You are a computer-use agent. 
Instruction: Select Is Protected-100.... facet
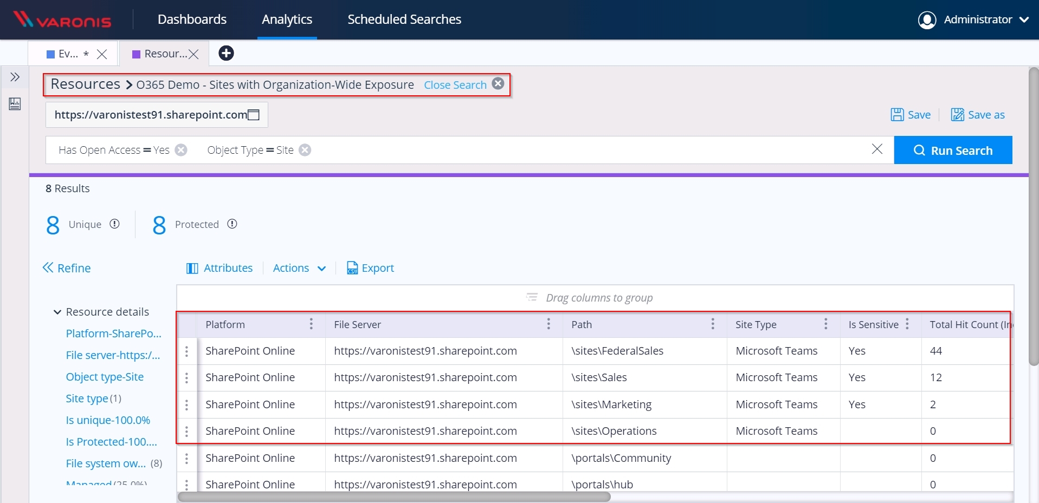tap(111, 442)
